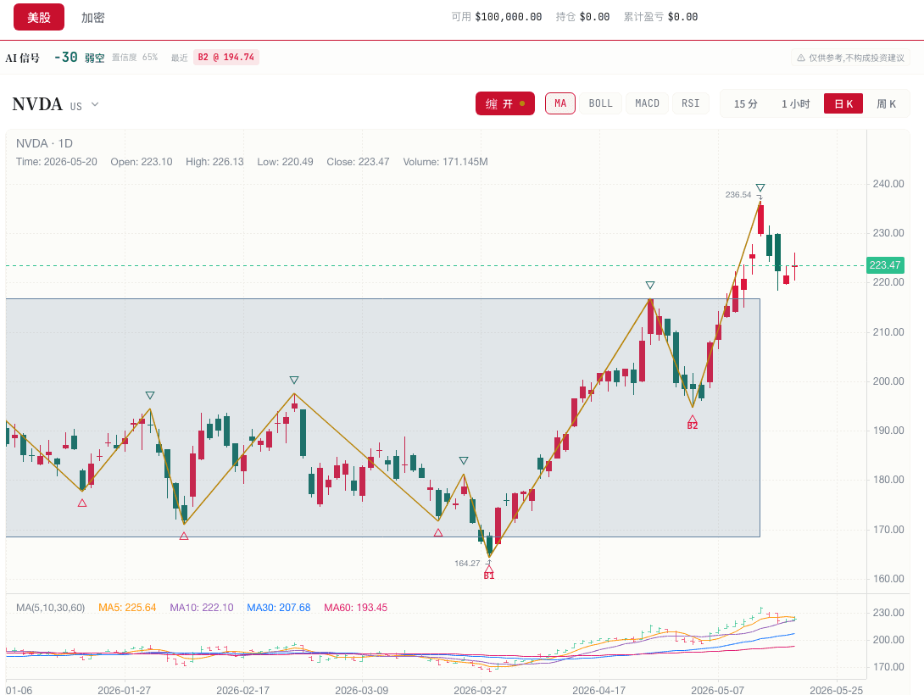The image size is (924, 695).
Task: Click the top triangle near late January peak
Action: (150, 395)
